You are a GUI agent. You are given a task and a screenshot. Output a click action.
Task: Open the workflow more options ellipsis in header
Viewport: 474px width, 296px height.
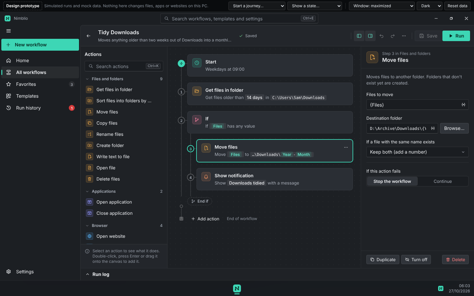(404, 36)
